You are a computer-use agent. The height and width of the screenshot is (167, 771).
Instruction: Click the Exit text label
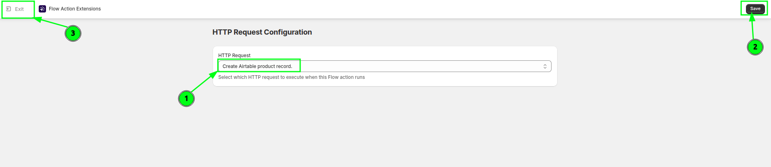pos(19,9)
